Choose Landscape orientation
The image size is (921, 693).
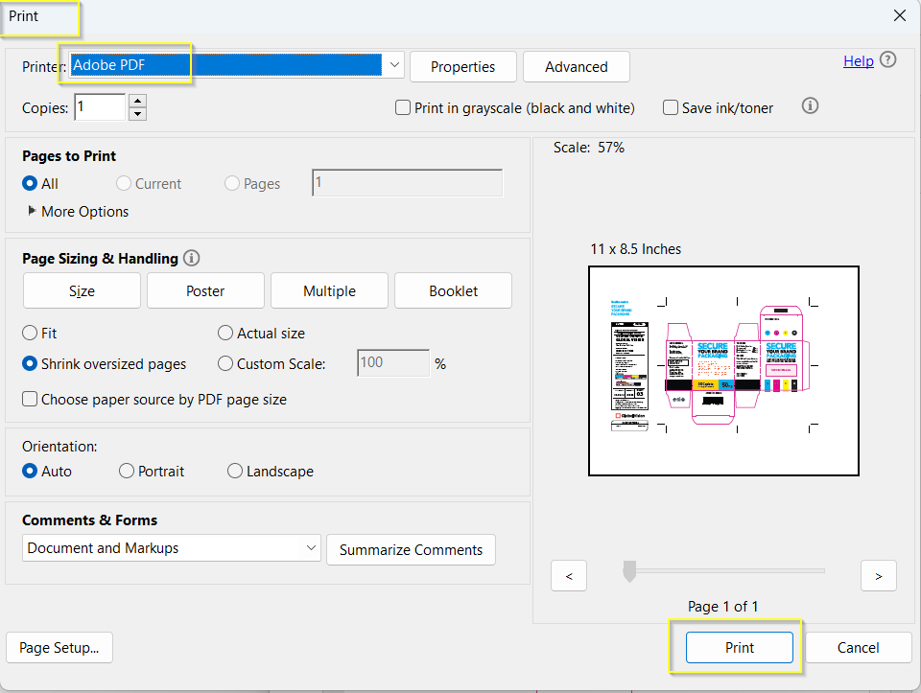point(235,472)
